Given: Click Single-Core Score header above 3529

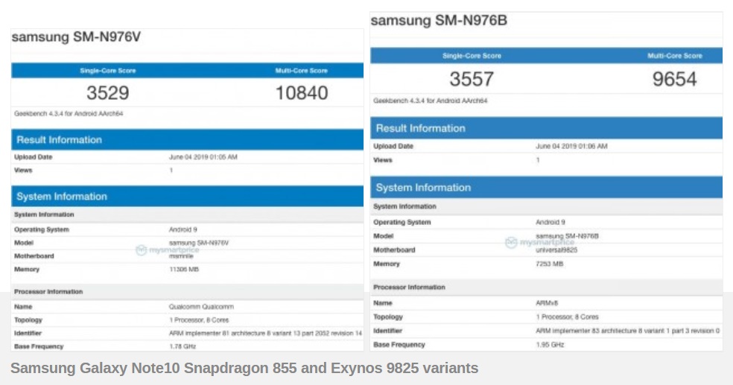Looking at the screenshot, I should (x=107, y=71).
